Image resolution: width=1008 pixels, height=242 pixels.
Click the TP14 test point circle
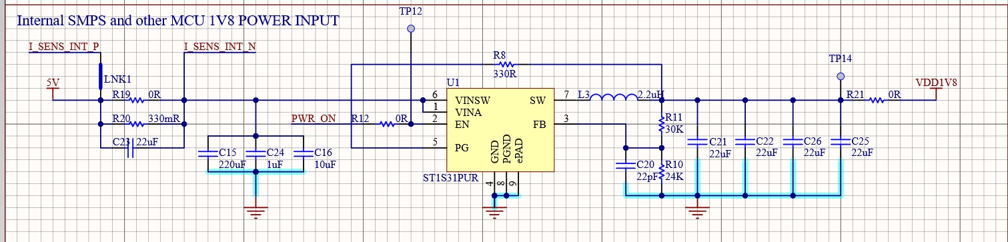pyautogui.click(x=841, y=76)
